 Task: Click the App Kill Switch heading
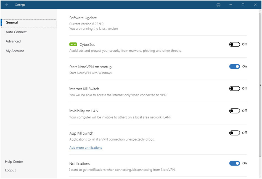pos(81,133)
